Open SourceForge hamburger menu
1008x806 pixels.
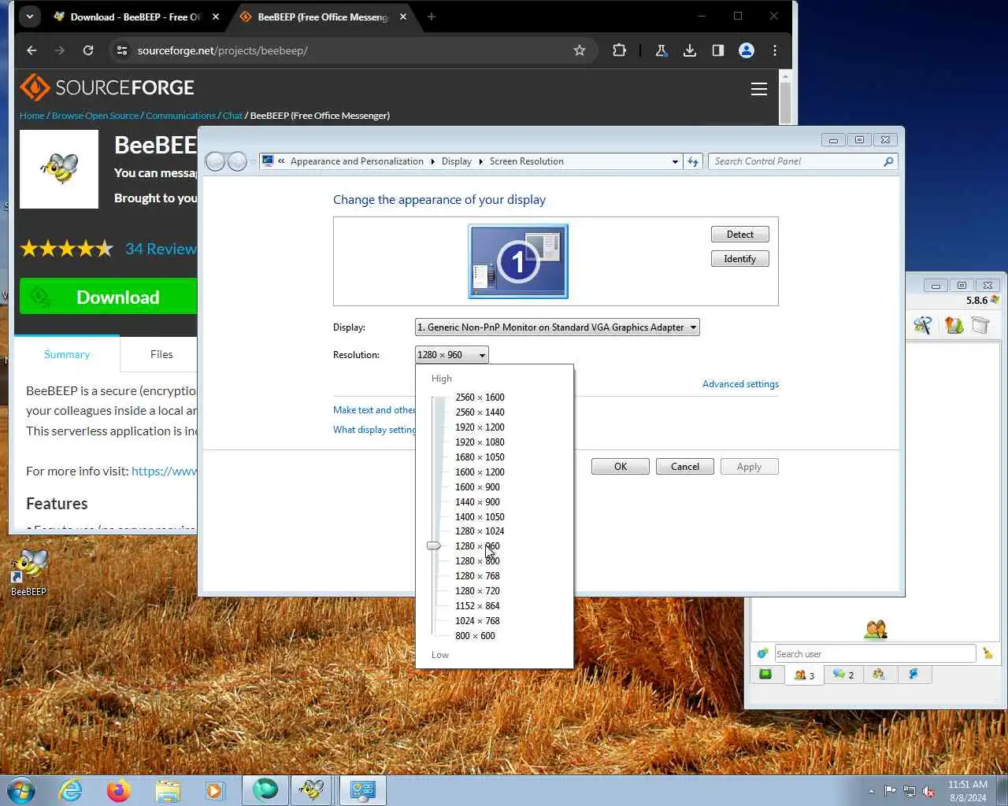[759, 89]
